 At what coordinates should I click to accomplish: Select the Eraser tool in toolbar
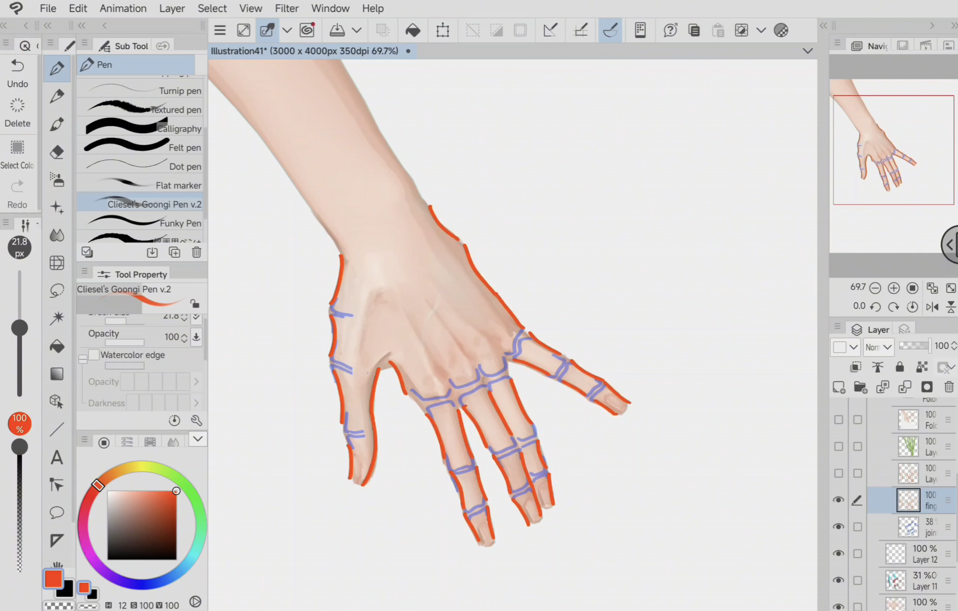tap(57, 152)
